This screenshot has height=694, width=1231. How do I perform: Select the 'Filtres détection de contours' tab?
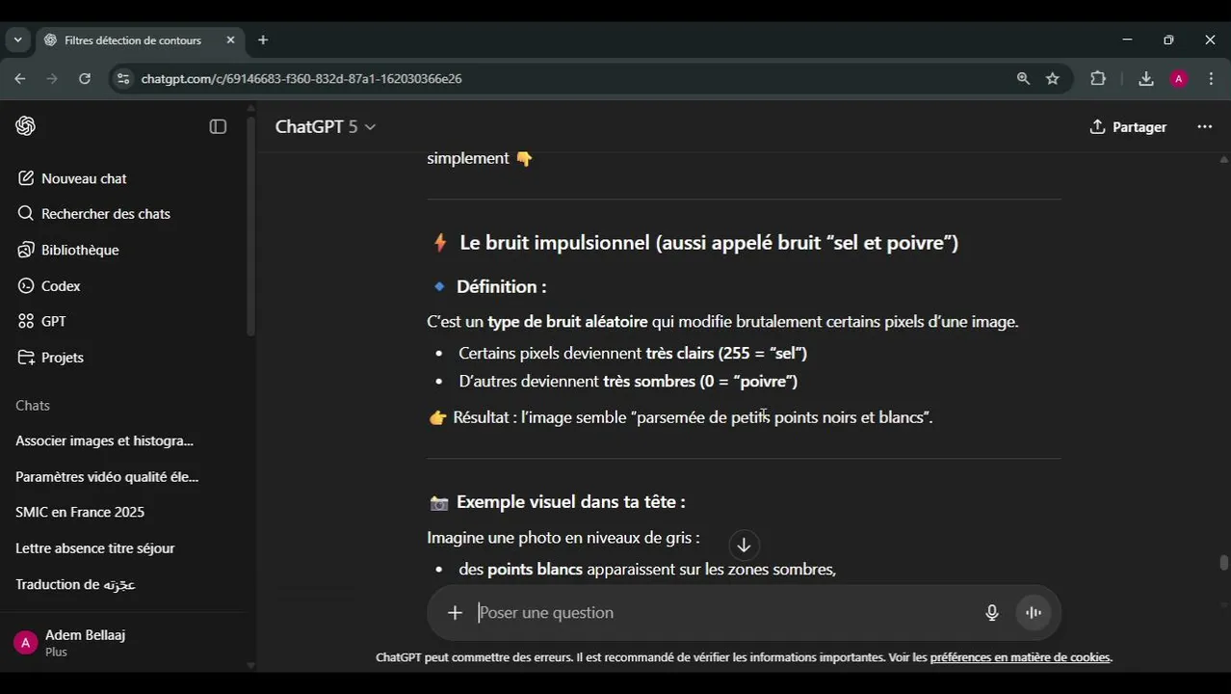click(x=133, y=40)
